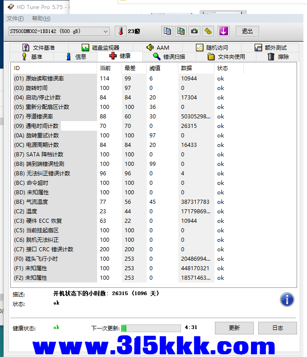Image resolution: width=307 pixels, height=357 pixels.
Task: Click the copy screenshot to clipboard icon
Action: (x=181, y=31)
